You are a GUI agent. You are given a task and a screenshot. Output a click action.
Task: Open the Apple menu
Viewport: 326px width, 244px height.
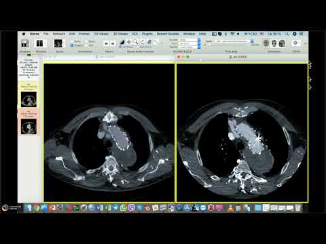pyautogui.click(x=24, y=34)
